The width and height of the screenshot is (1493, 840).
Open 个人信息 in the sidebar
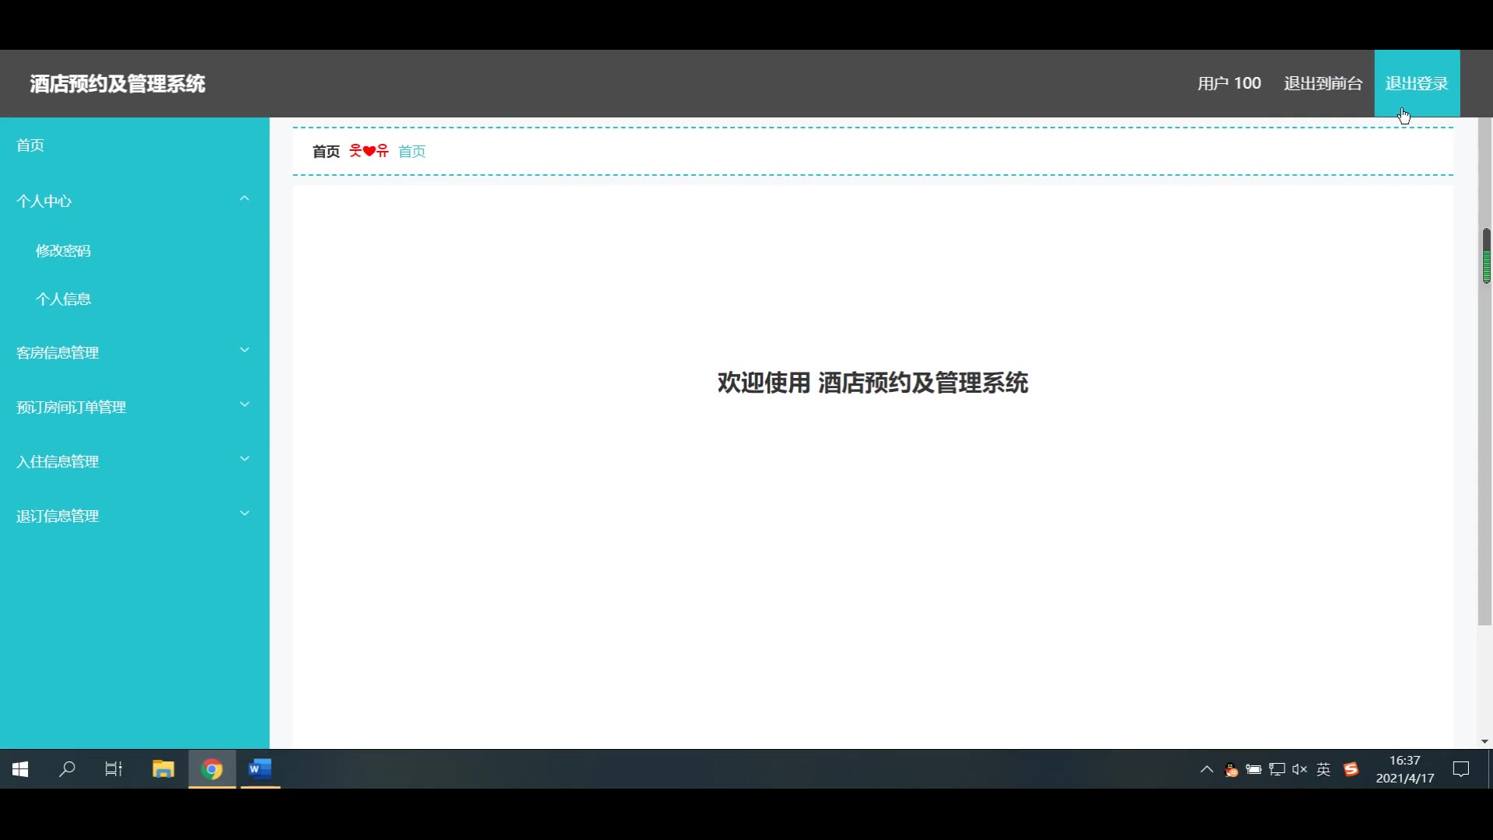click(x=64, y=299)
